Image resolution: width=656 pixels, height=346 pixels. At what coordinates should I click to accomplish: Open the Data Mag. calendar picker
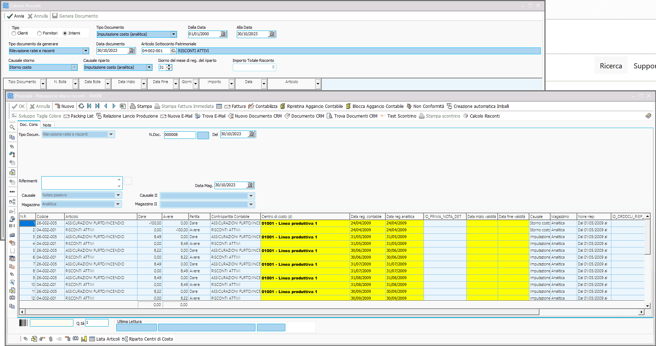pyautogui.click(x=250, y=185)
